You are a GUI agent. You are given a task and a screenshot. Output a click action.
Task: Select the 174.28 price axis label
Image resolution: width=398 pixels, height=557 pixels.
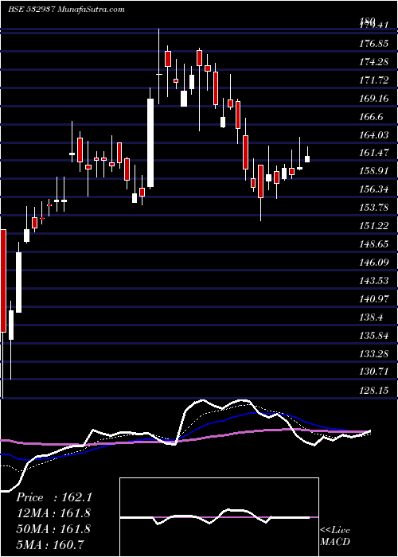(373, 63)
